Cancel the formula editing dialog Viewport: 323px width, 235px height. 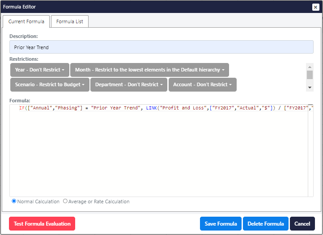(302, 224)
